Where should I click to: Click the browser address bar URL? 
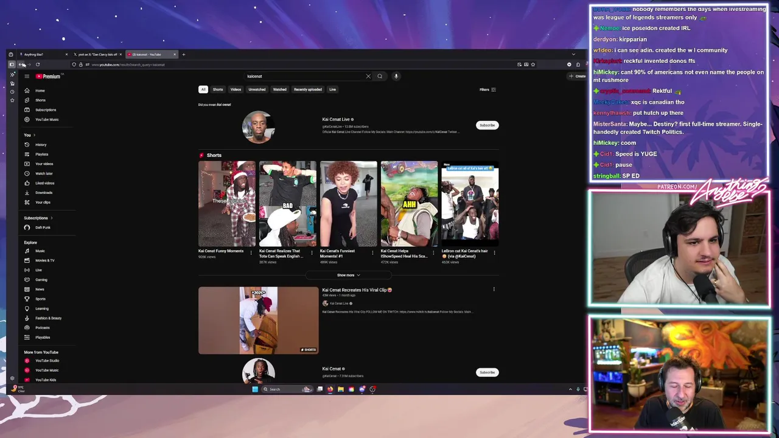[x=128, y=64]
